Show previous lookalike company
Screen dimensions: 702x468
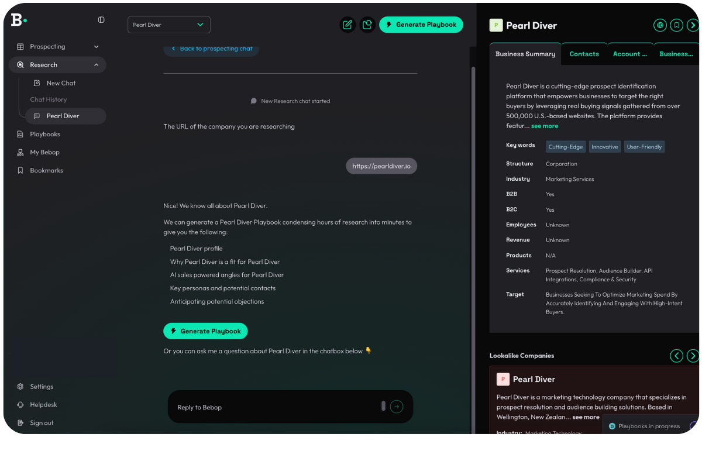pos(676,356)
